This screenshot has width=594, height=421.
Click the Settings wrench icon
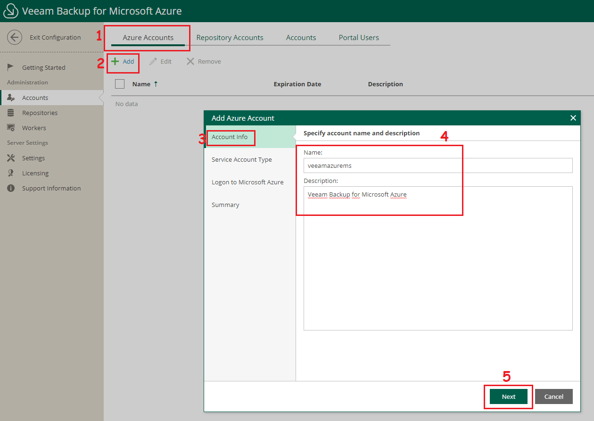click(x=11, y=158)
